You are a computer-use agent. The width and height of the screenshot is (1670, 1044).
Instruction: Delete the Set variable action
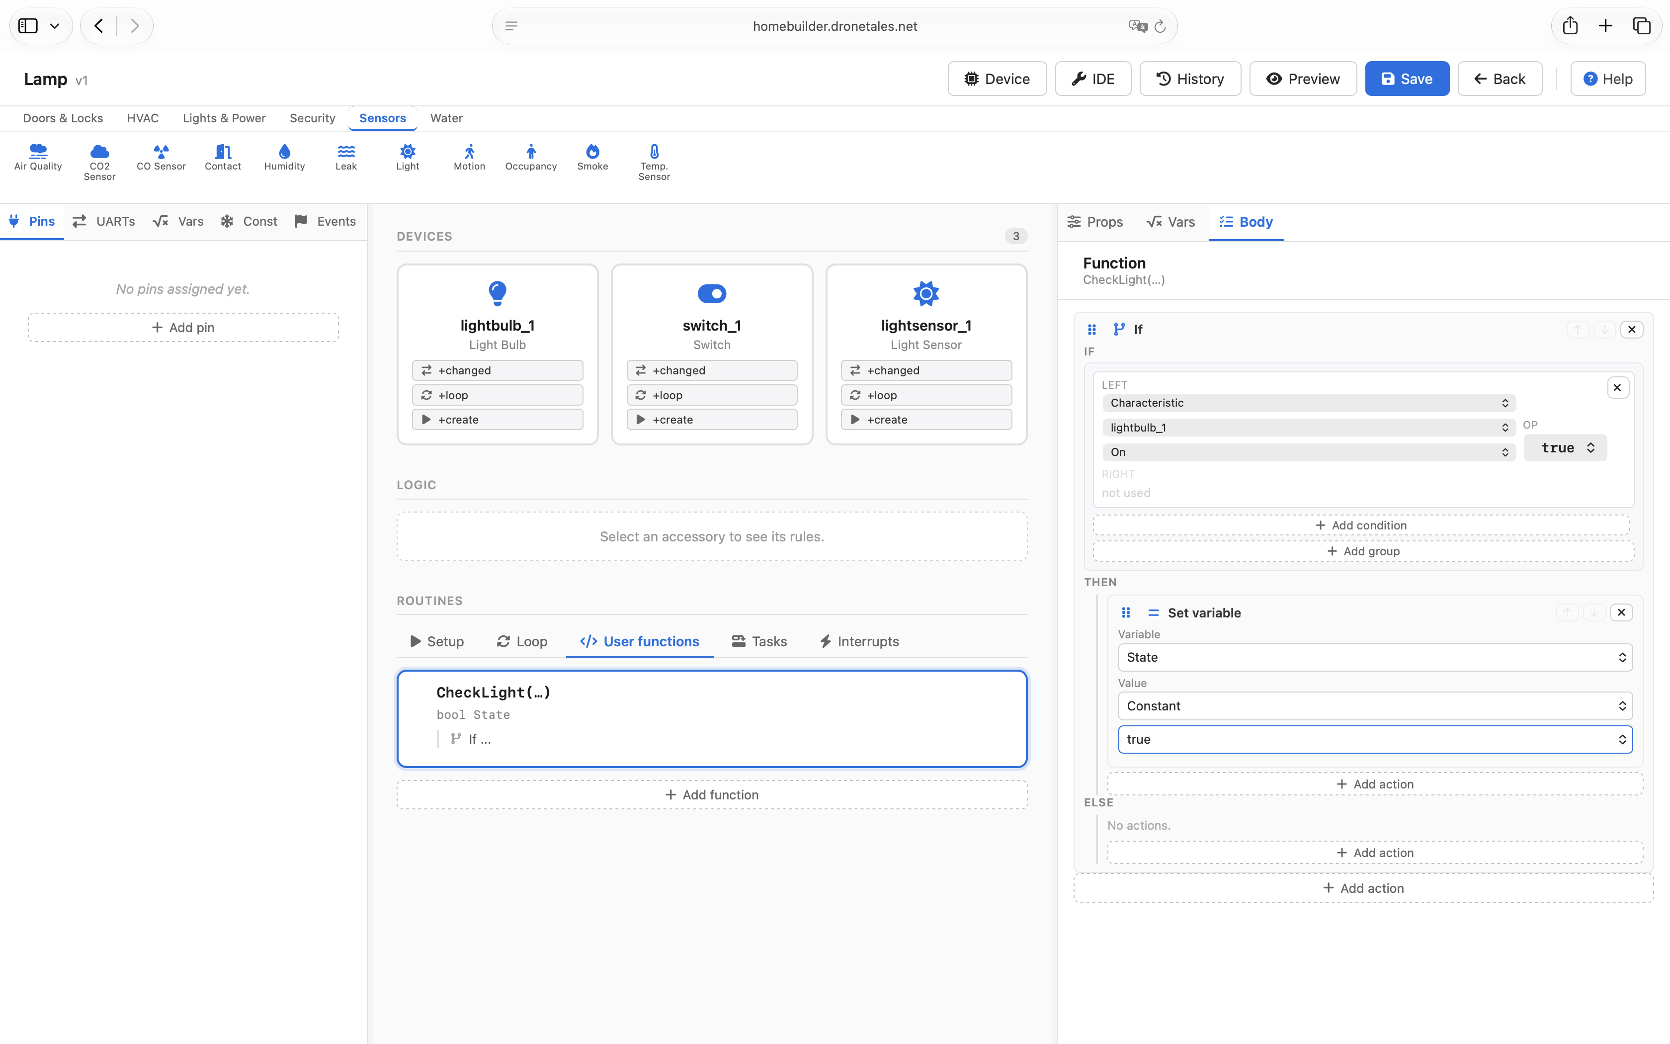[1622, 612]
